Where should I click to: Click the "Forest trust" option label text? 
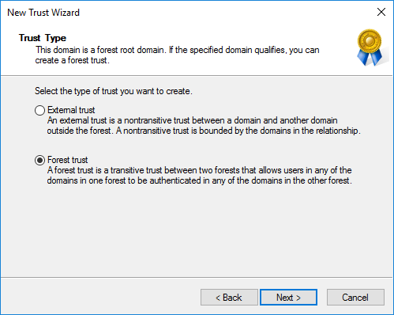click(68, 160)
